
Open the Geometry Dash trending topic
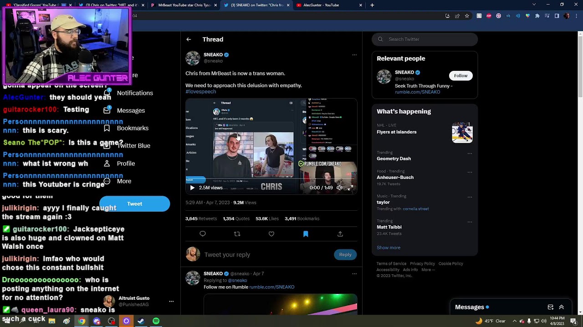pyautogui.click(x=394, y=159)
